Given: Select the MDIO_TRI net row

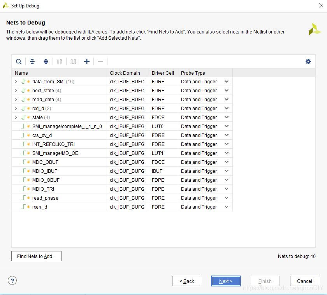Looking at the screenshot, I should [x=122, y=189].
